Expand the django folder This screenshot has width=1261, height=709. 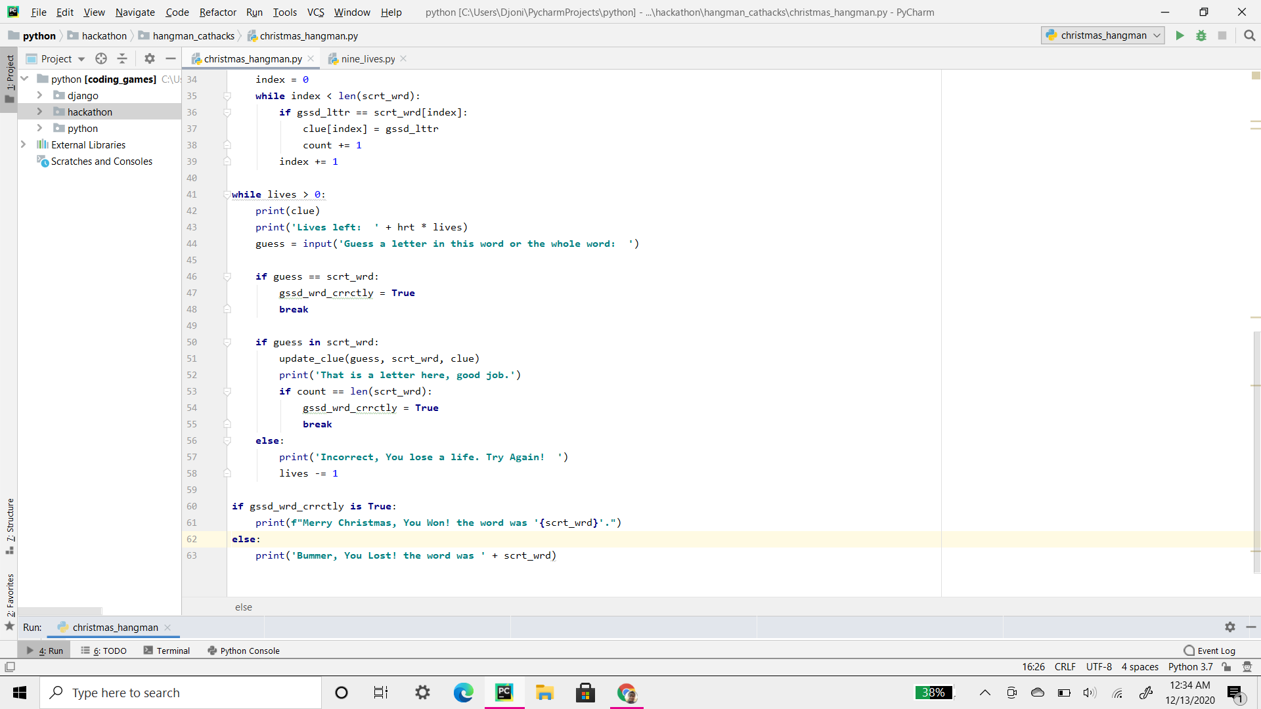[x=39, y=95]
